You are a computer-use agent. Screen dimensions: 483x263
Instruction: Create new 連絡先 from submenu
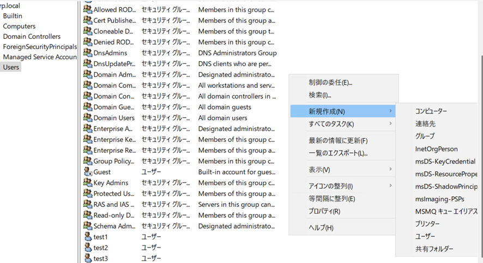coord(425,124)
